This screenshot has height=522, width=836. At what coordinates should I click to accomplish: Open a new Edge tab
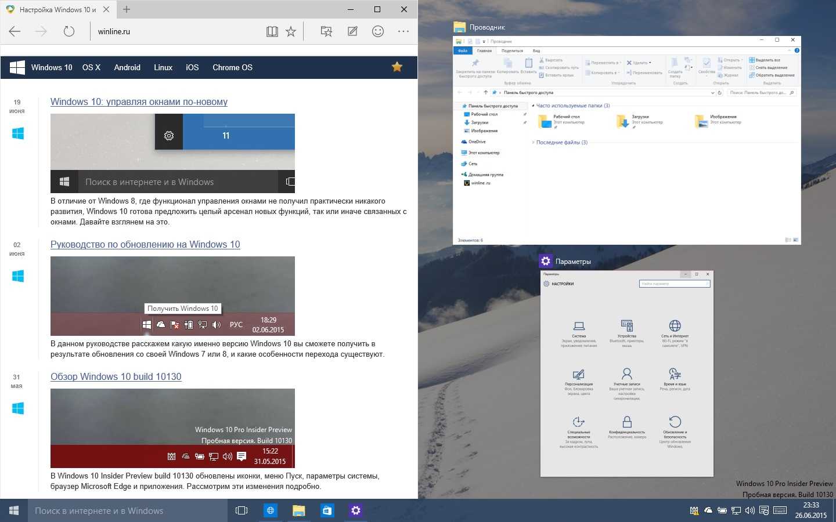click(127, 9)
